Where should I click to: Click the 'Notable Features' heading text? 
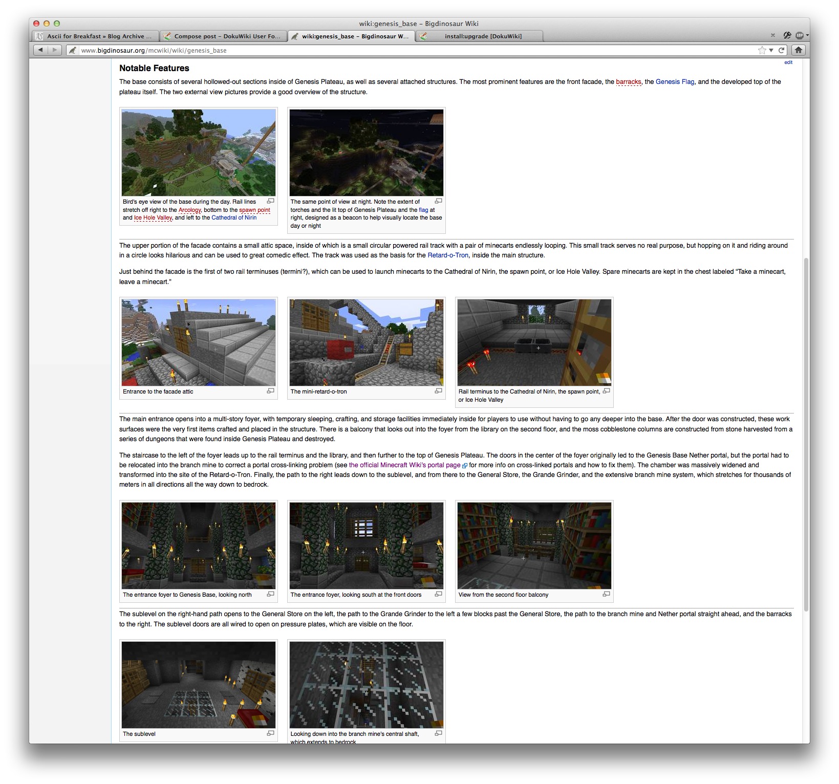[x=154, y=68]
